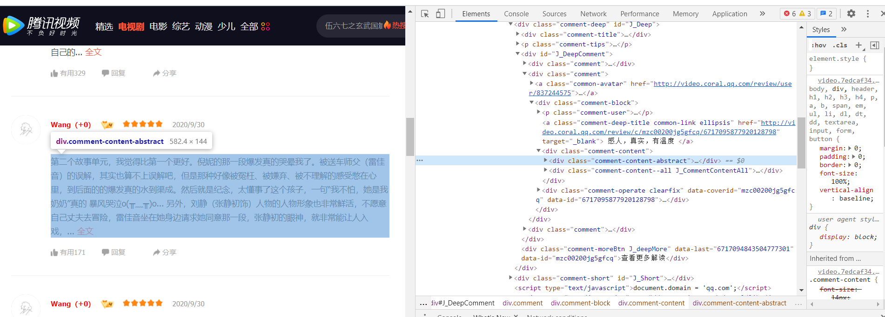The image size is (885, 317).
Task: Switch to the Application tab
Action: 730,14
